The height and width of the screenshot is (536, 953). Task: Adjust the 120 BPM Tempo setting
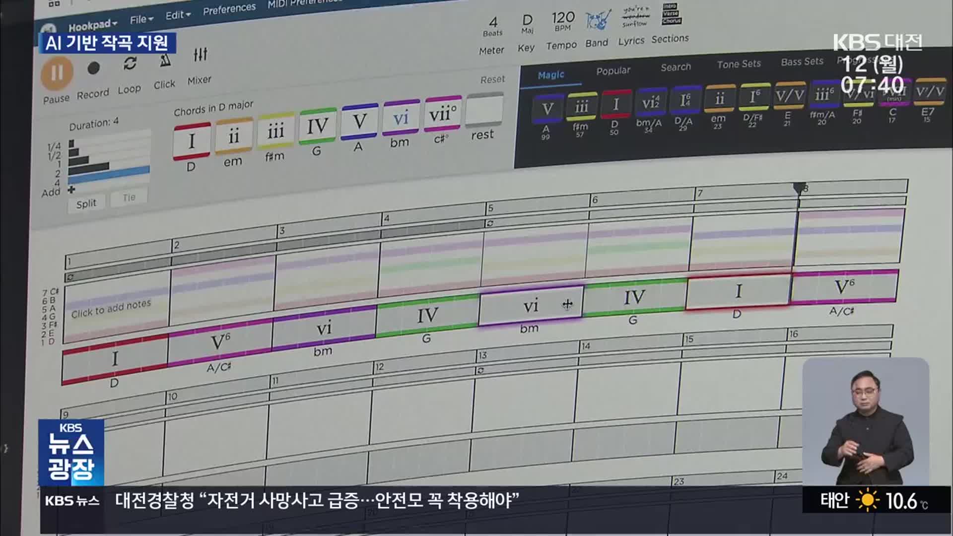pyautogui.click(x=563, y=21)
